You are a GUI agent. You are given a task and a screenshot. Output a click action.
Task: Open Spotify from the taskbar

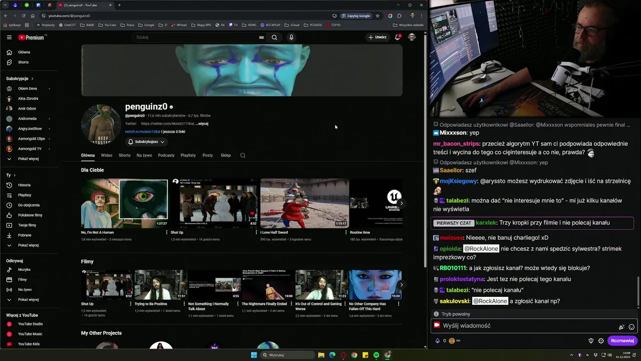pos(376,355)
